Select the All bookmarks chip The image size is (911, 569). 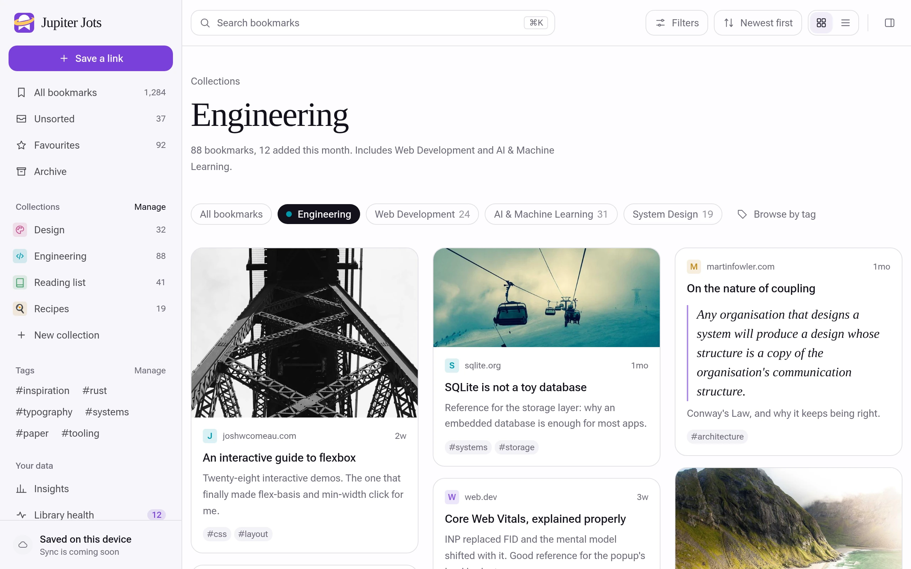231,214
